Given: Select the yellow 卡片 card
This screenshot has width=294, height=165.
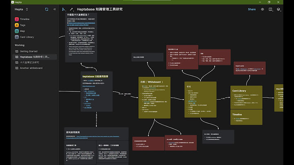Looking at the screenshot, I should (200, 99).
